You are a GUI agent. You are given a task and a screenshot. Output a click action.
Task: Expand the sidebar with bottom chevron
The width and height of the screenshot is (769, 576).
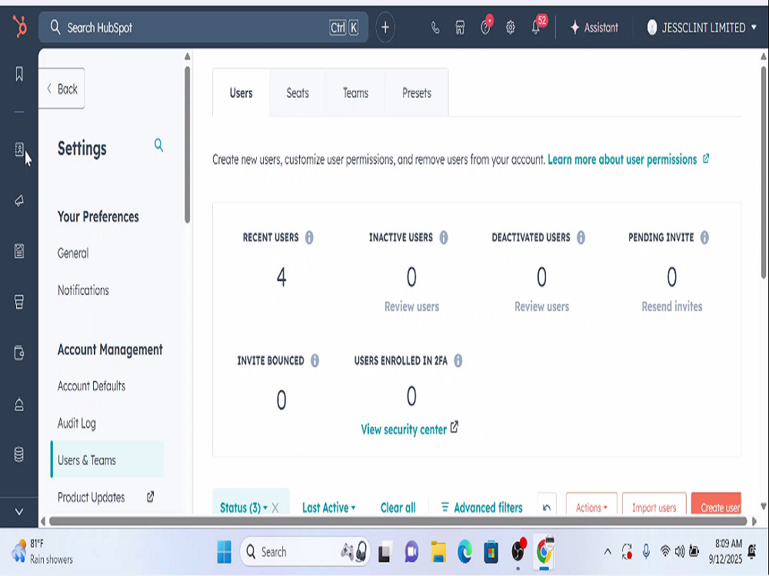coord(19,511)
